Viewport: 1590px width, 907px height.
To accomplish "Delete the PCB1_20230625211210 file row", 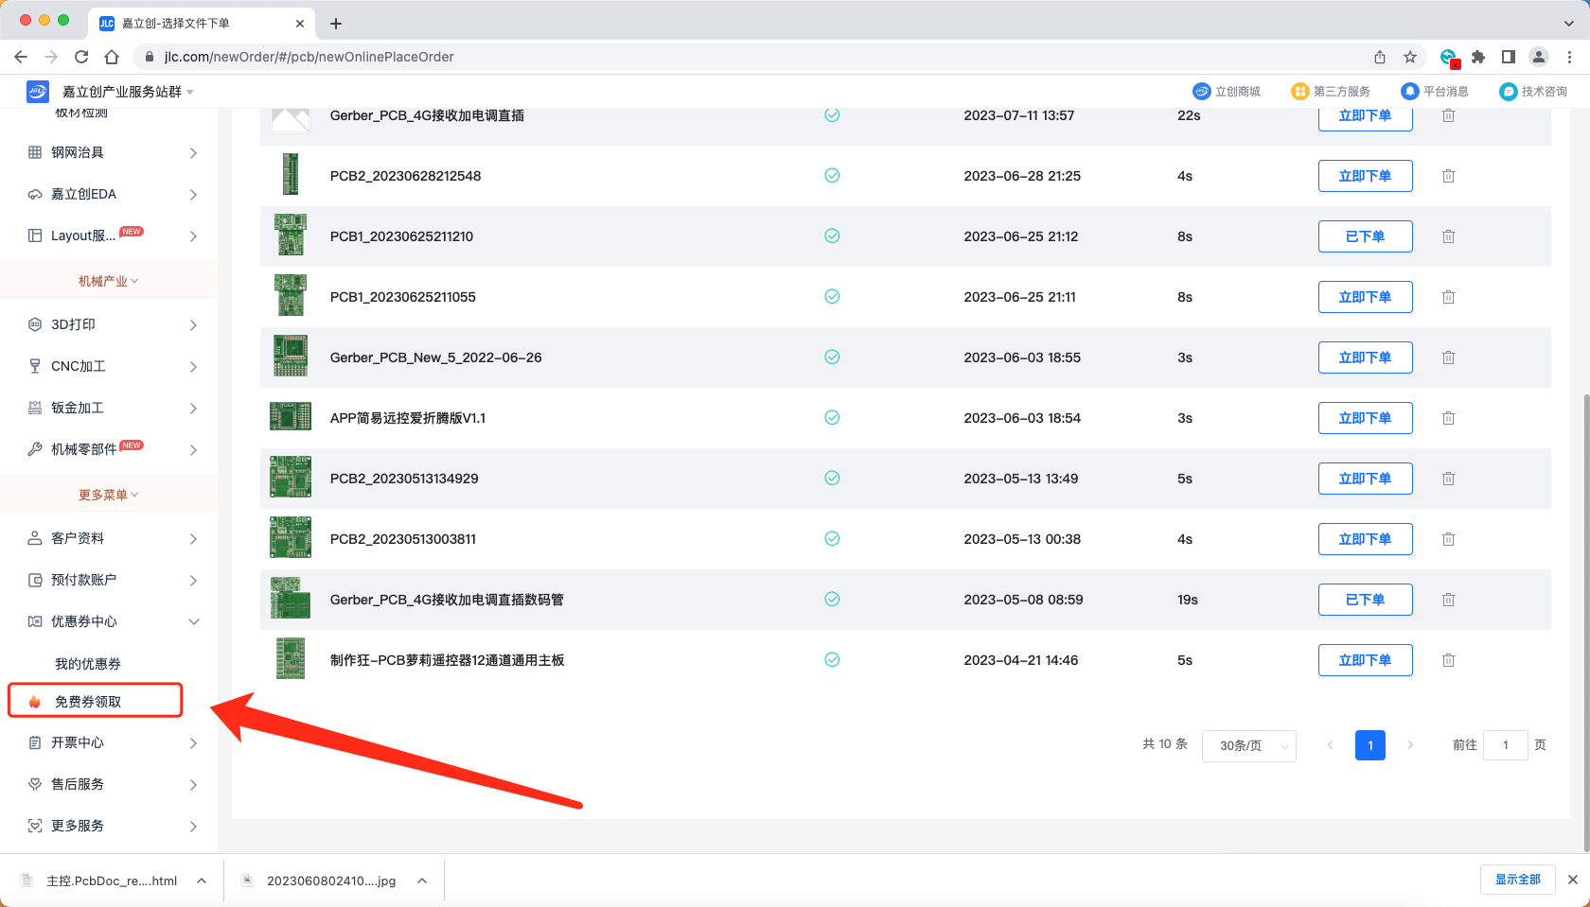I will point(1448,236).
